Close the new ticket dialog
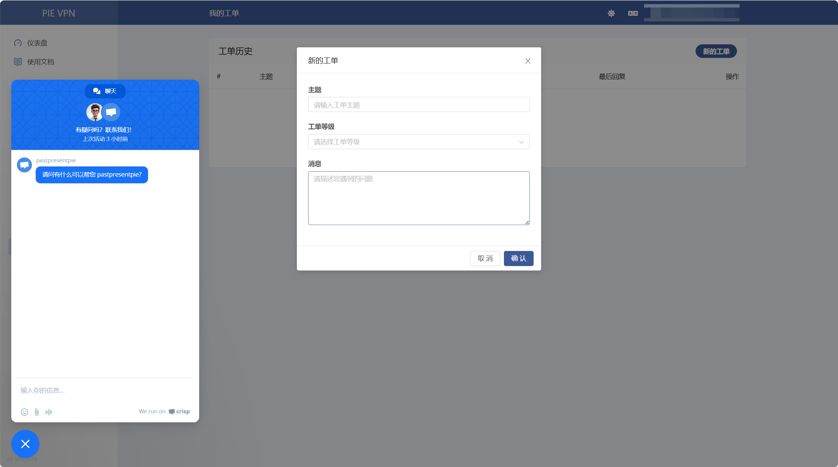838x467 pixels. [528, 61]
